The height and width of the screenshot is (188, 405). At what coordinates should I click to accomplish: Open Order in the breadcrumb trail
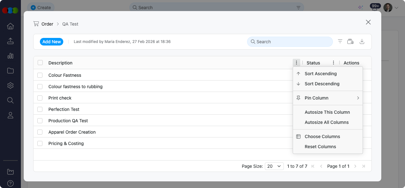click(47, 24)
